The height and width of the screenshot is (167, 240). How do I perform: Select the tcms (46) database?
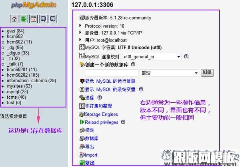tap(16, 97)
